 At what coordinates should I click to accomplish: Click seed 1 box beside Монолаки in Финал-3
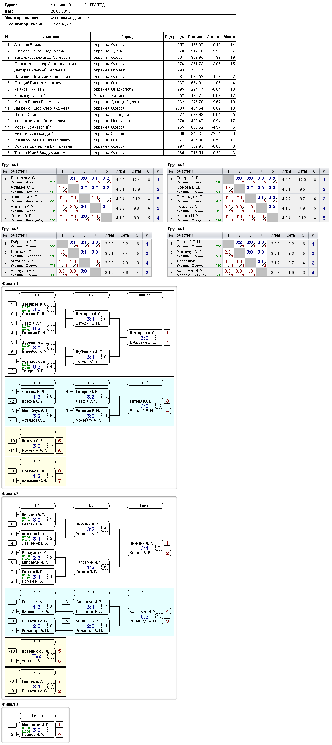(x=12, y=725)
